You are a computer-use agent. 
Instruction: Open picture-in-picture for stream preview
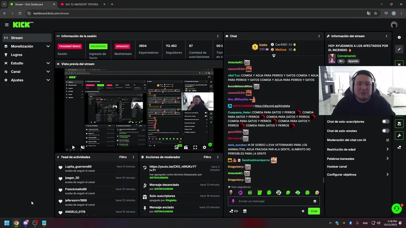coord(177,147)
